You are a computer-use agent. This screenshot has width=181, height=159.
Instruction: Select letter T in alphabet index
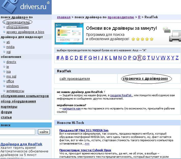(x=149, y=58)
